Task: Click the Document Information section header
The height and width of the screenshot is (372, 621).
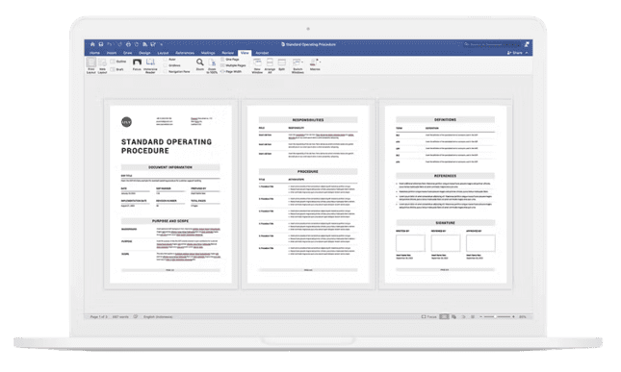Action: click(x=170, y=167)
